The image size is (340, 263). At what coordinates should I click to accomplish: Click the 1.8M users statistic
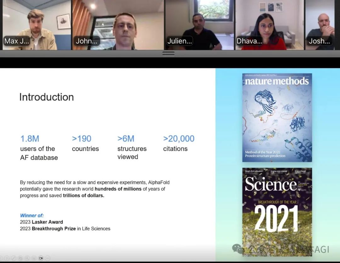(x=30, y=139)
